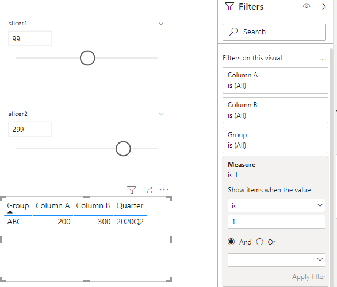The height and width of the screenshot is (287, 337).
Task: Click the slicer1 value box showing 99
Action: coord(30,38)
